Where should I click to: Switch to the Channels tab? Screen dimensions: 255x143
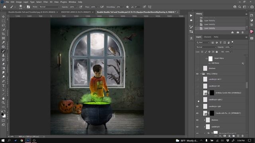pos(208,37)
